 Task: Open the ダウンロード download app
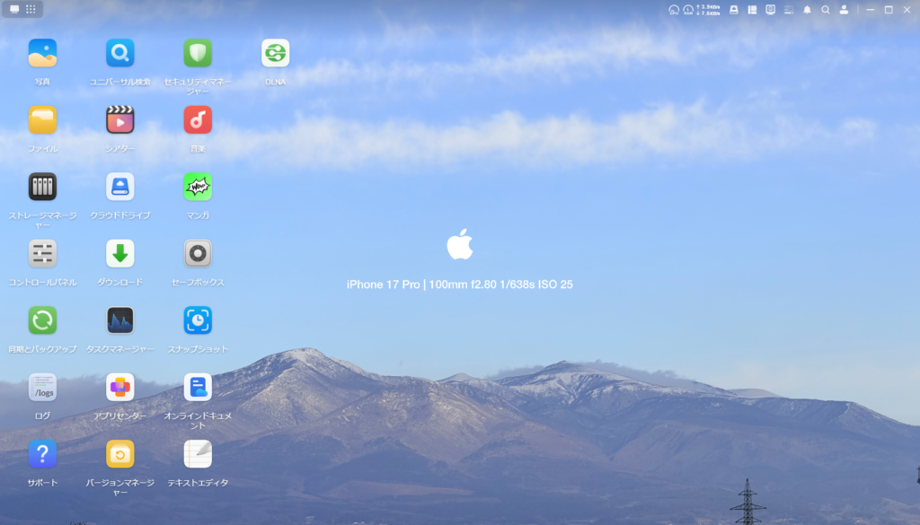120,253
